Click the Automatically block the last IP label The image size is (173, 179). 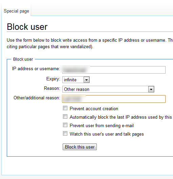point(121,117)
